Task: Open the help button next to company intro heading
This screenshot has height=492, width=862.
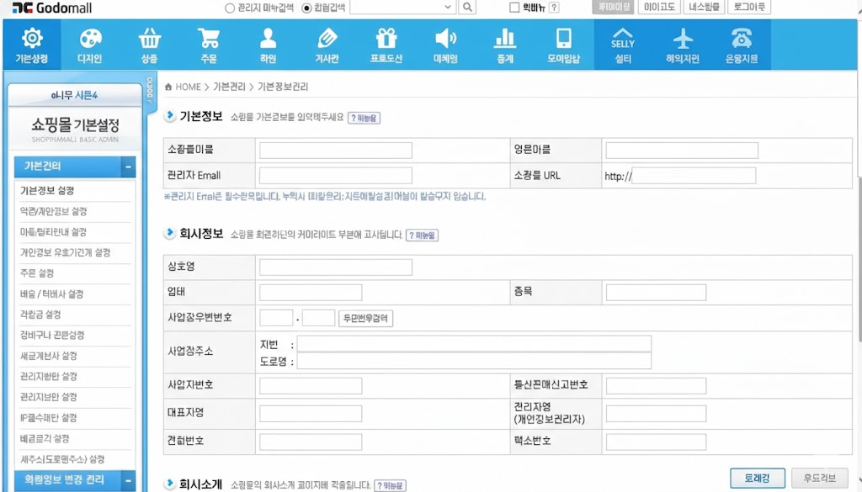Action: pyautogui.click(x=390, y=486)
